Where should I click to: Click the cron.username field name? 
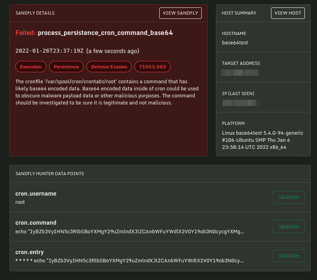click(x=36, y=194)
